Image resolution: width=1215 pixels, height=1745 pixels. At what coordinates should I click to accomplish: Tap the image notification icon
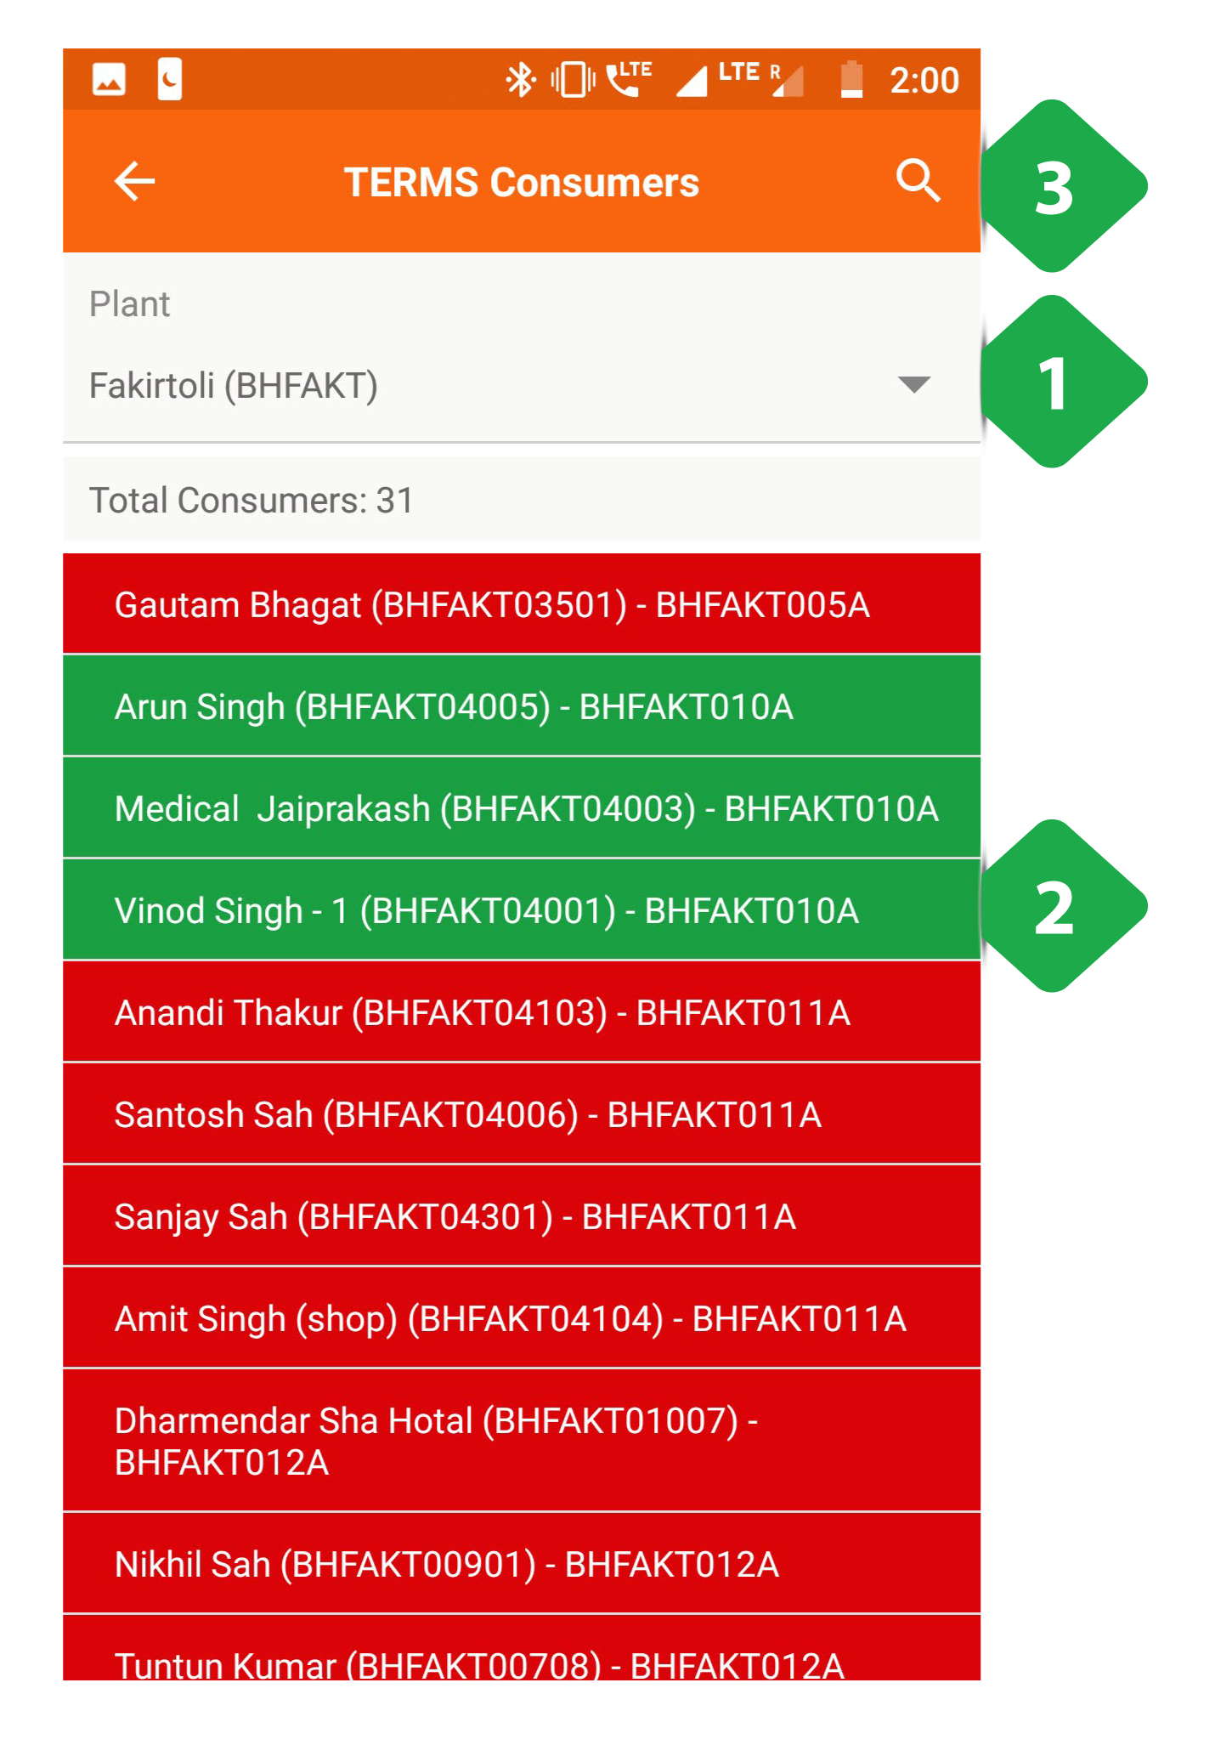(109, 81)
